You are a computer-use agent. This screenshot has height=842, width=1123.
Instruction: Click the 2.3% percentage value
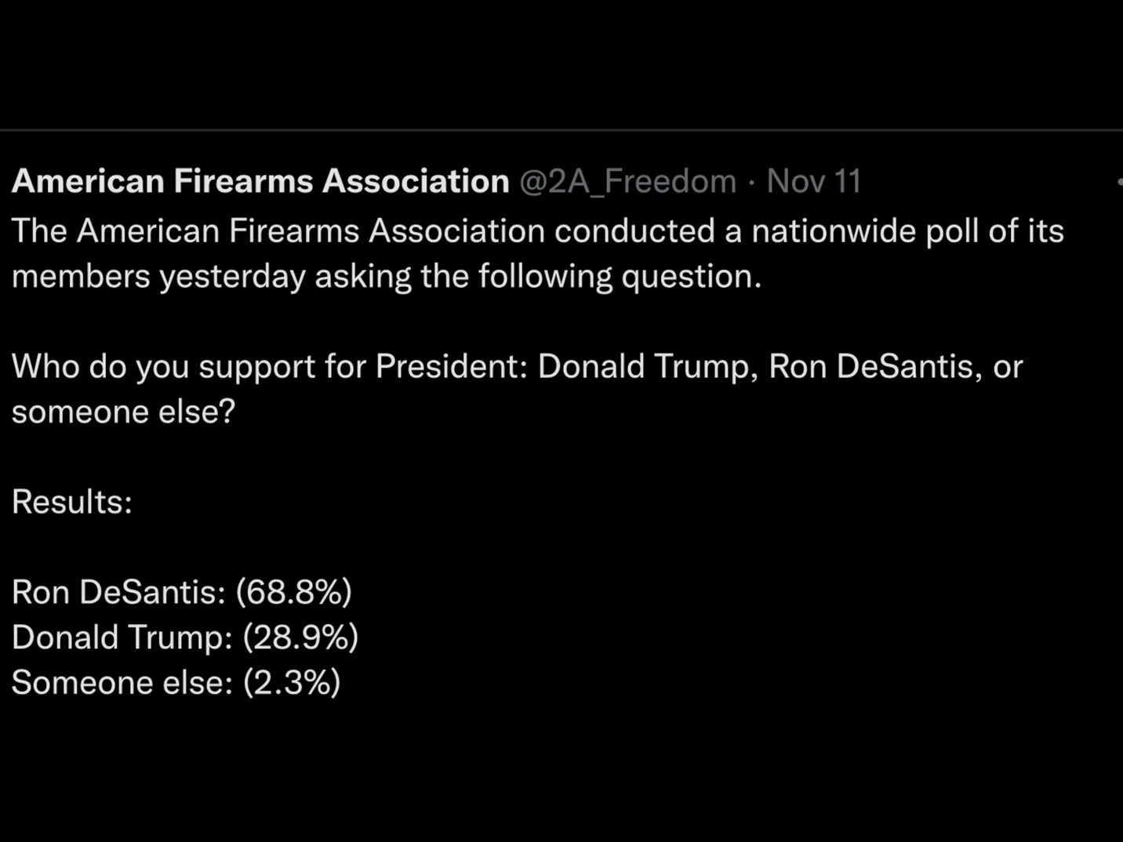292,683
